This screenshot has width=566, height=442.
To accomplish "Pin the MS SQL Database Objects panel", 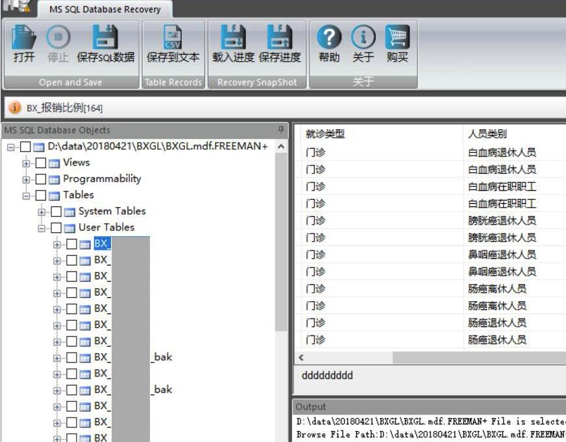I will coord(281,130).
